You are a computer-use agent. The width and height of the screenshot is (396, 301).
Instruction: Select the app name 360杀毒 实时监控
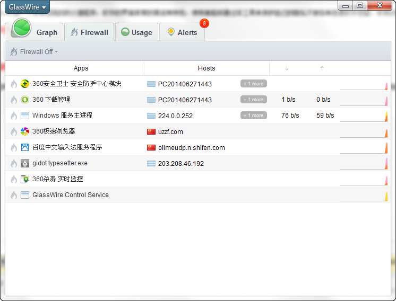click(58, 179)
